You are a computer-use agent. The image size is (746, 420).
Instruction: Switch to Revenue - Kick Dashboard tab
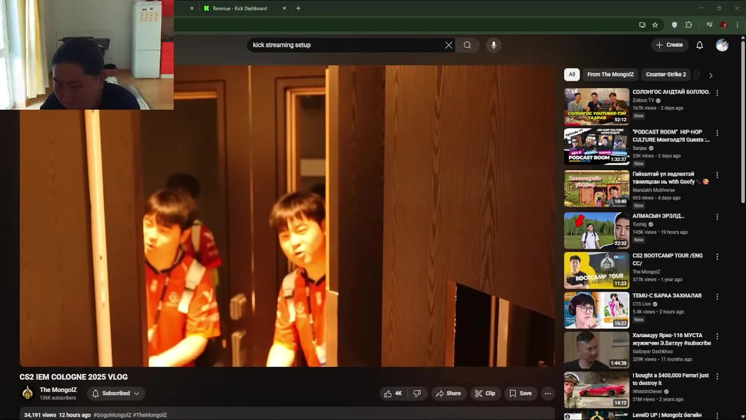(240, 8)
